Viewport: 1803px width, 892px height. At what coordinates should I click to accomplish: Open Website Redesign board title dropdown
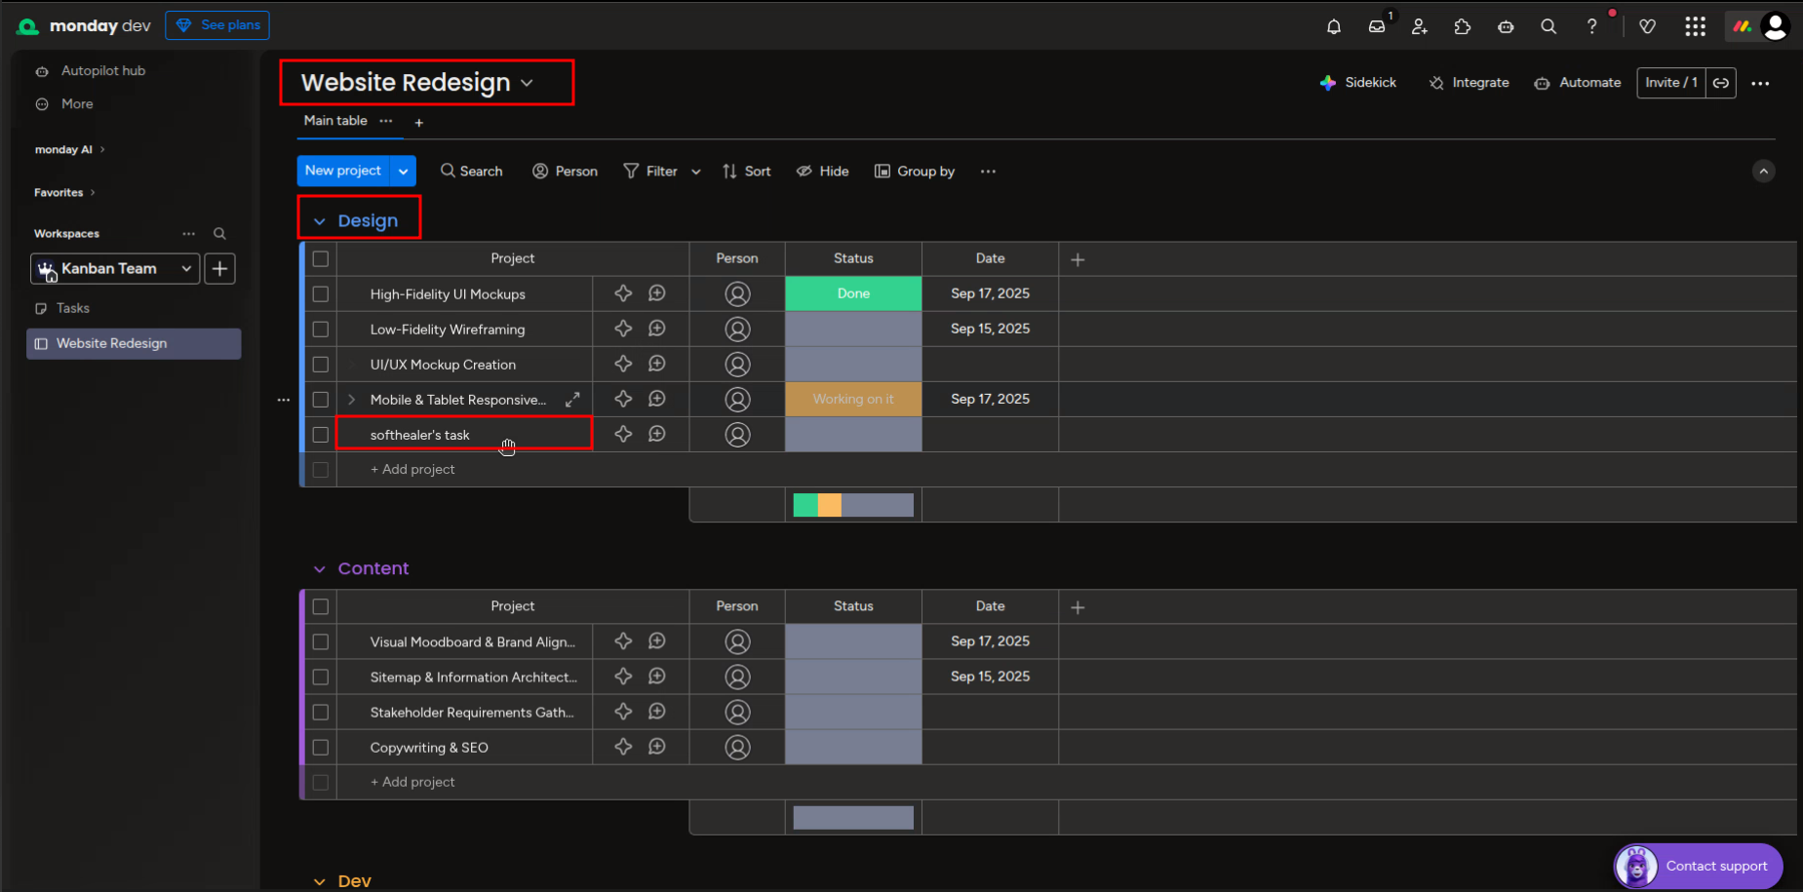[528, 83]
